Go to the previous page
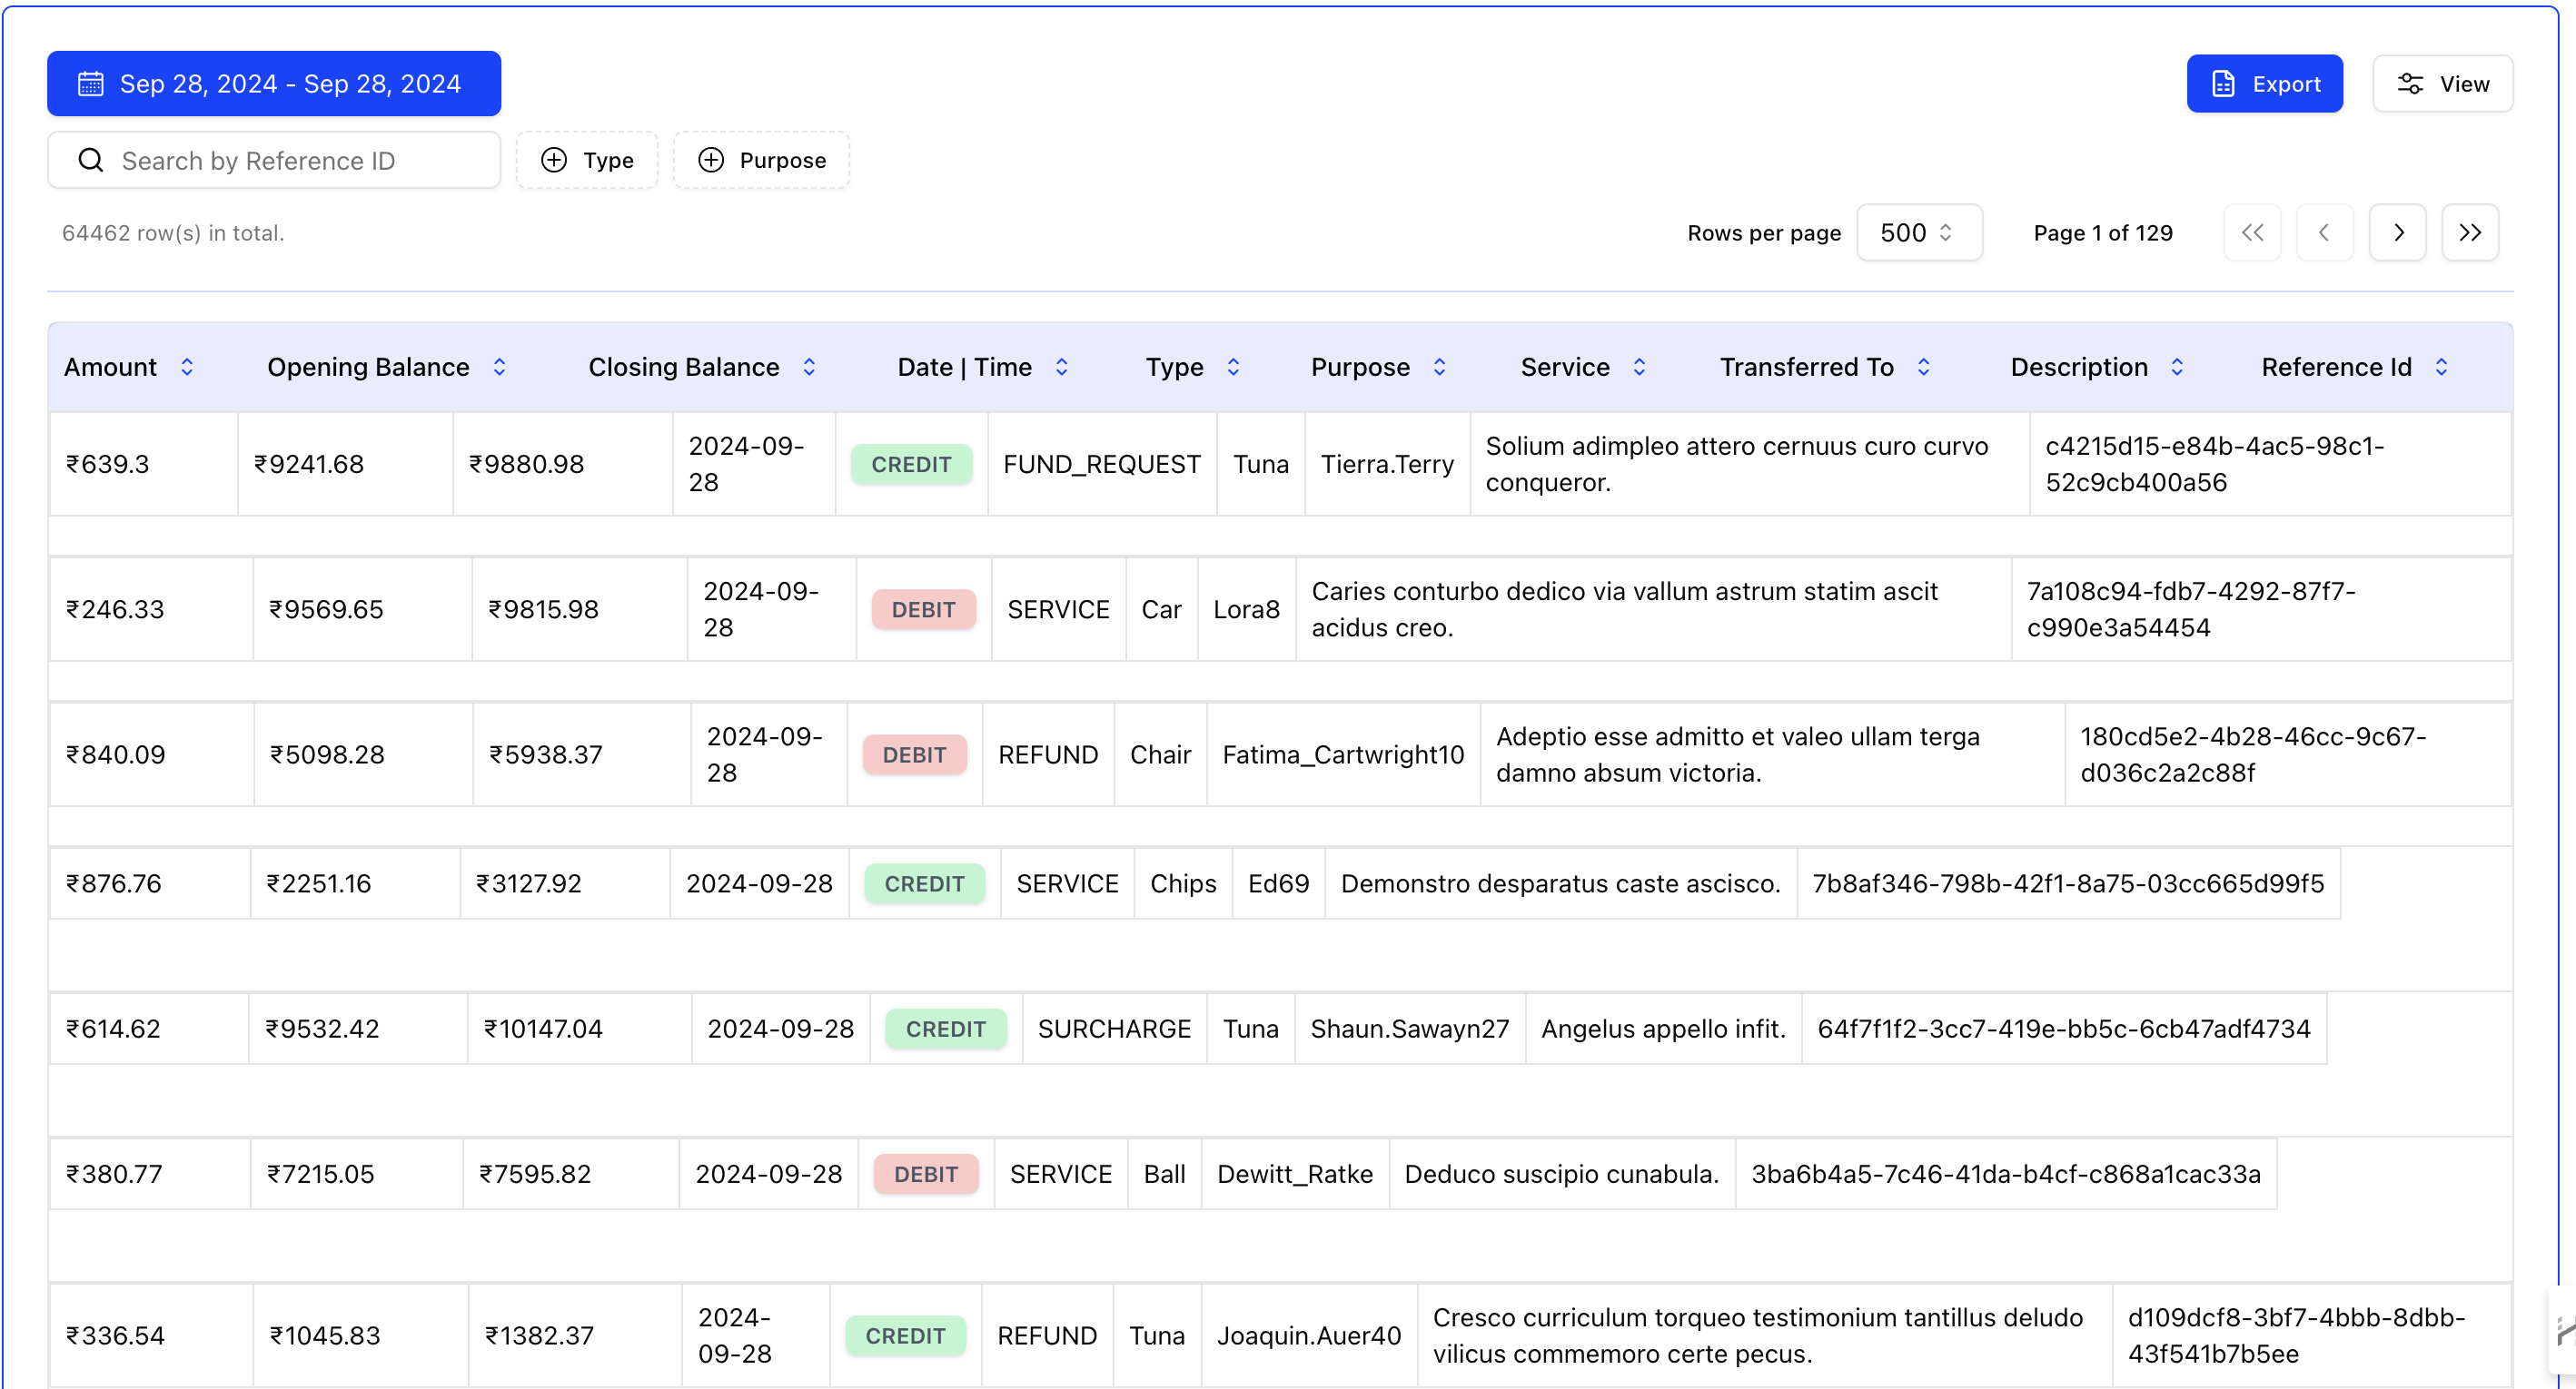 [x=2325, y=232]
